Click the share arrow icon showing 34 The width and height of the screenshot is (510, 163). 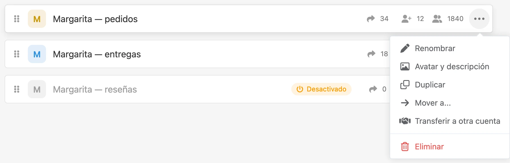point(371,19)
